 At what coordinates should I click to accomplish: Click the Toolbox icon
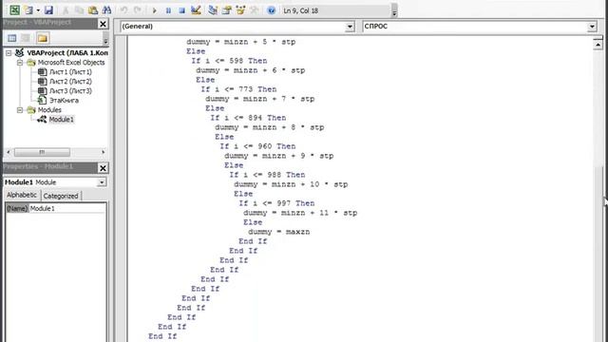pyautogui.click(x=254, y=10)
